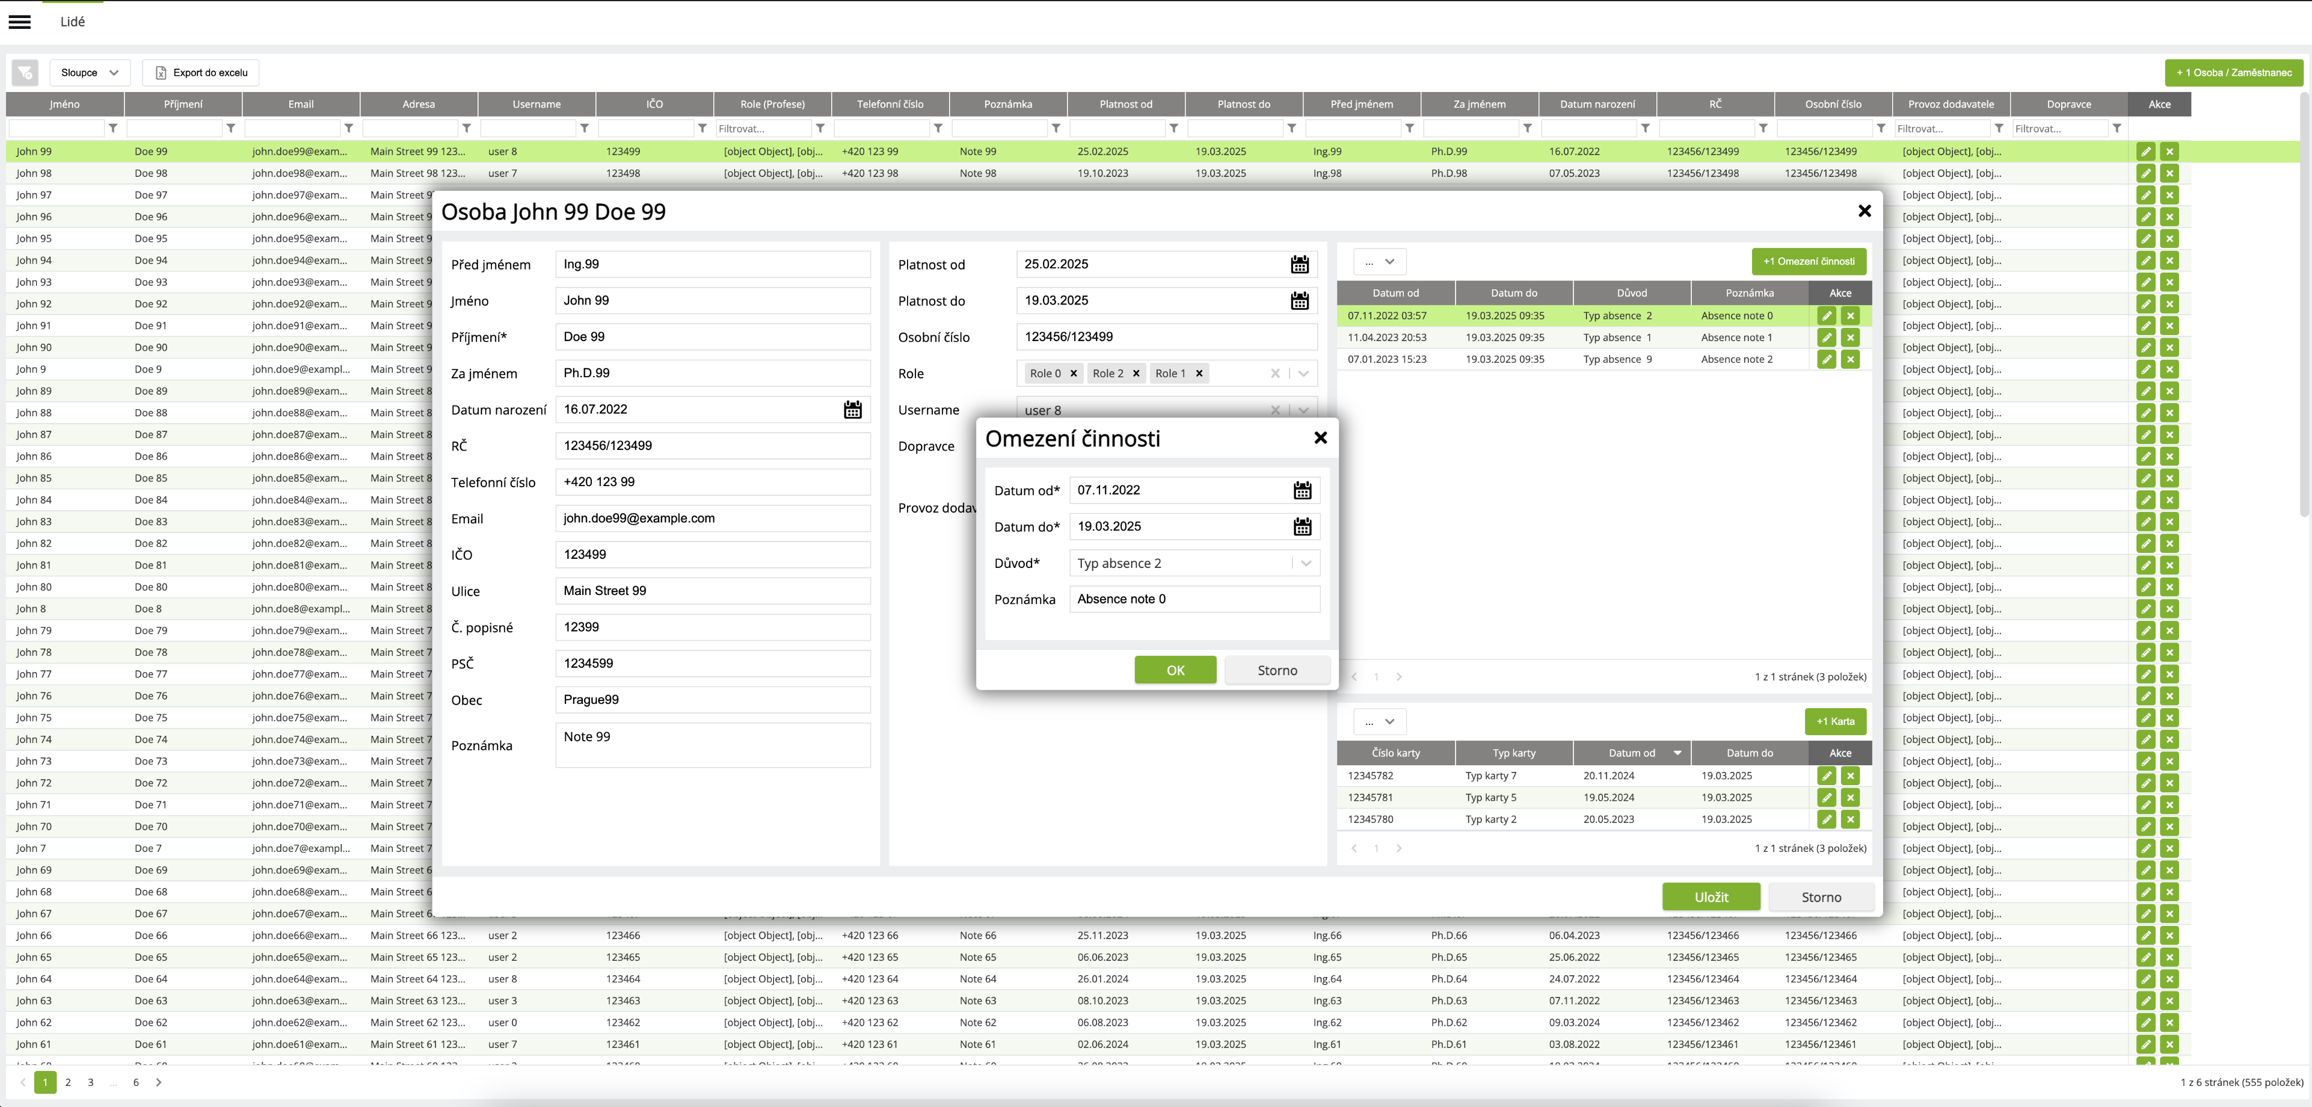Click the clear filters funnel icon
This screenshot has height=1107, width=2312.
click(25, 73)
